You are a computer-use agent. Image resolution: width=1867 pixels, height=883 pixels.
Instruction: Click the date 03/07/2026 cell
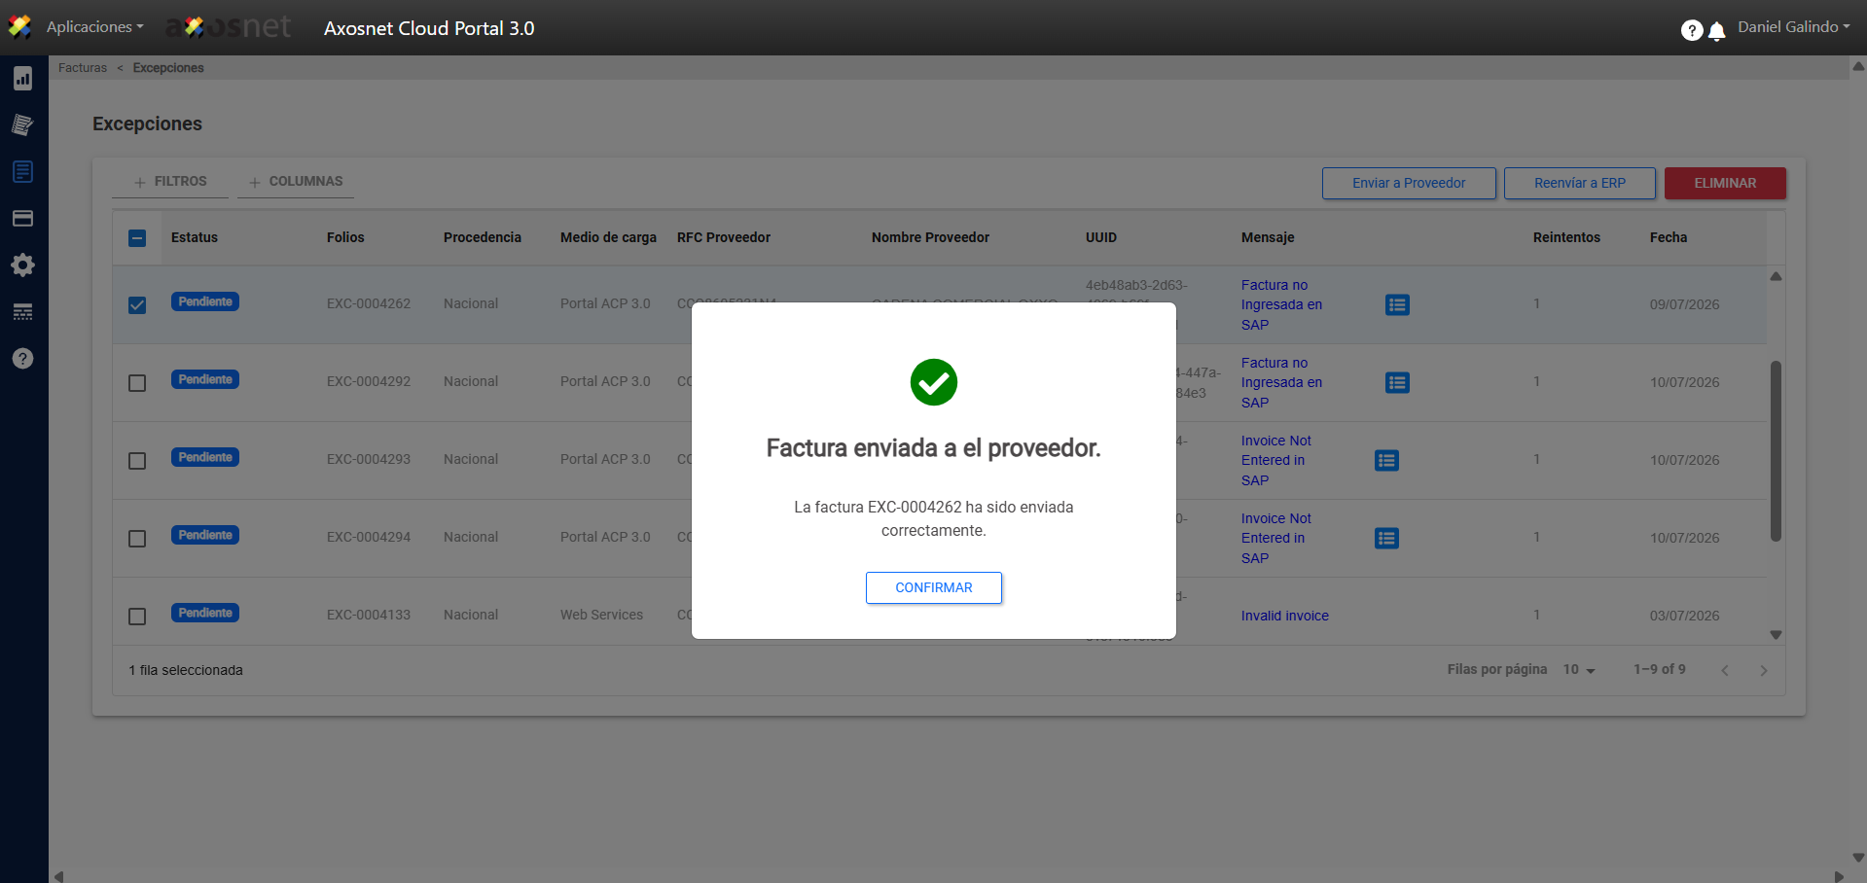pos(1684,616)
